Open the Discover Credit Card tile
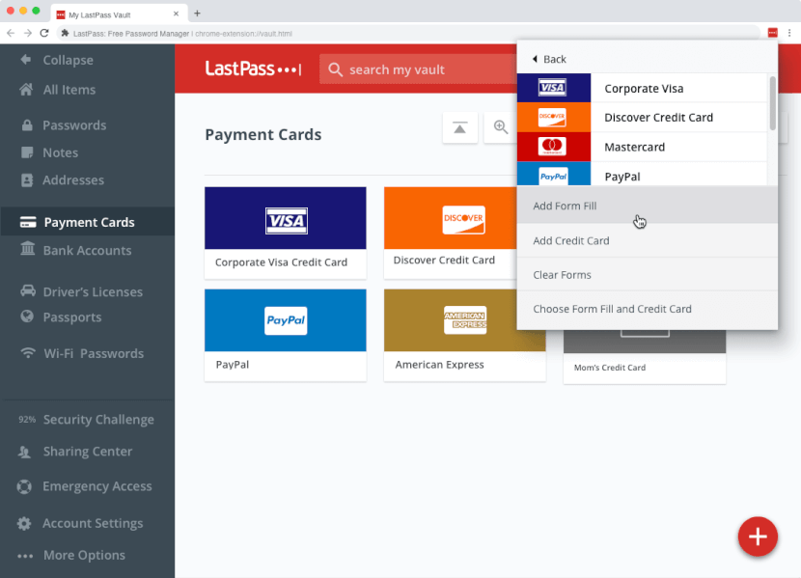801x578 pixels. click(450, 233)
